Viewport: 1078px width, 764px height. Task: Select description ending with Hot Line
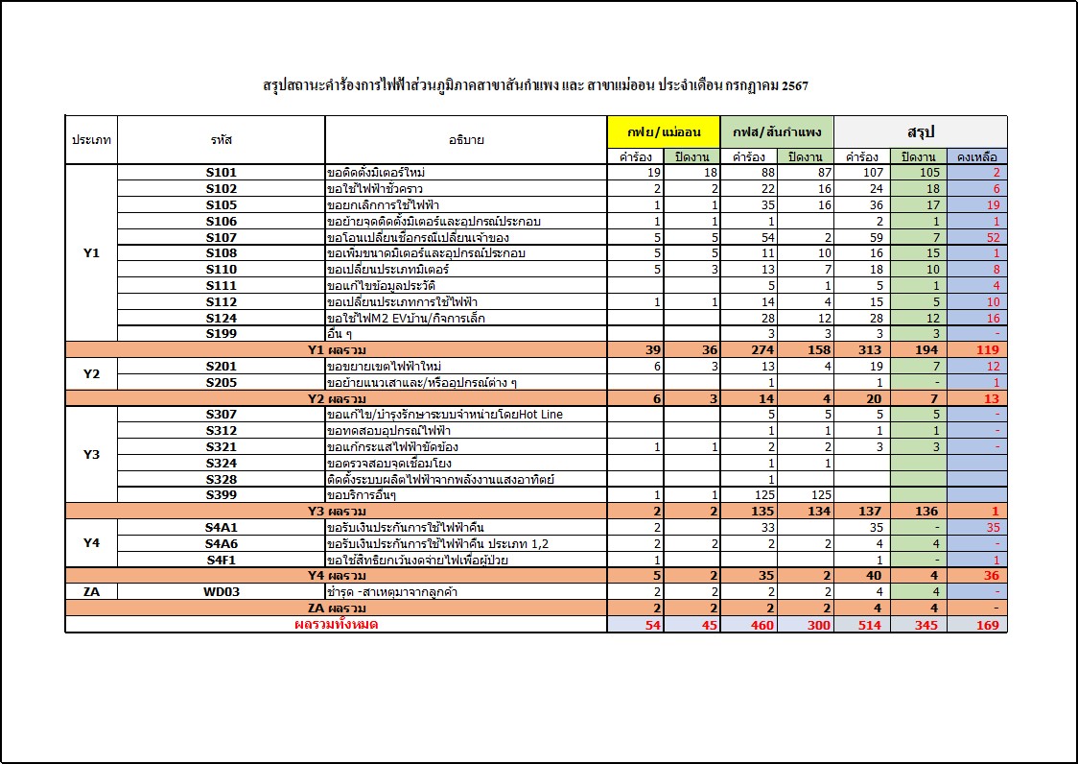(x=445, y=415)
